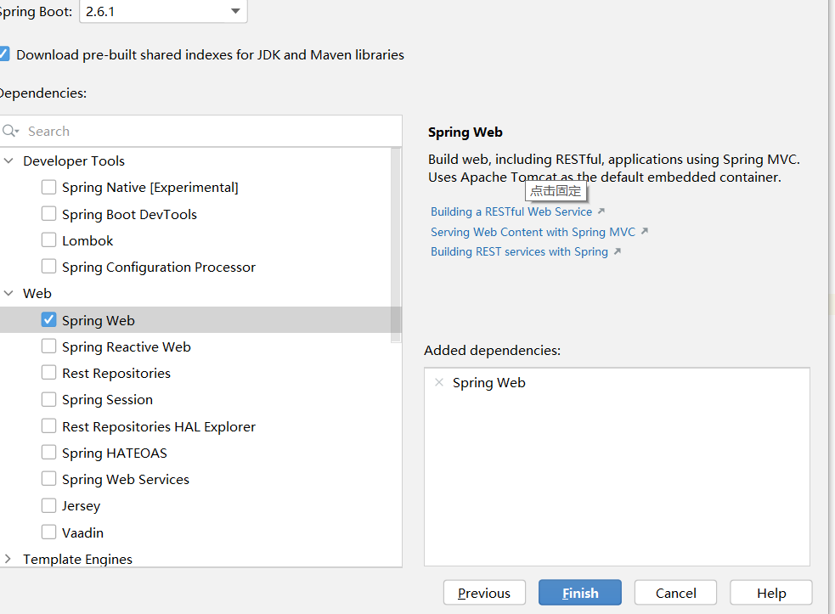Go back with the Previous button
The height and width of the screenshot is (614, 835).
point(484,593)
